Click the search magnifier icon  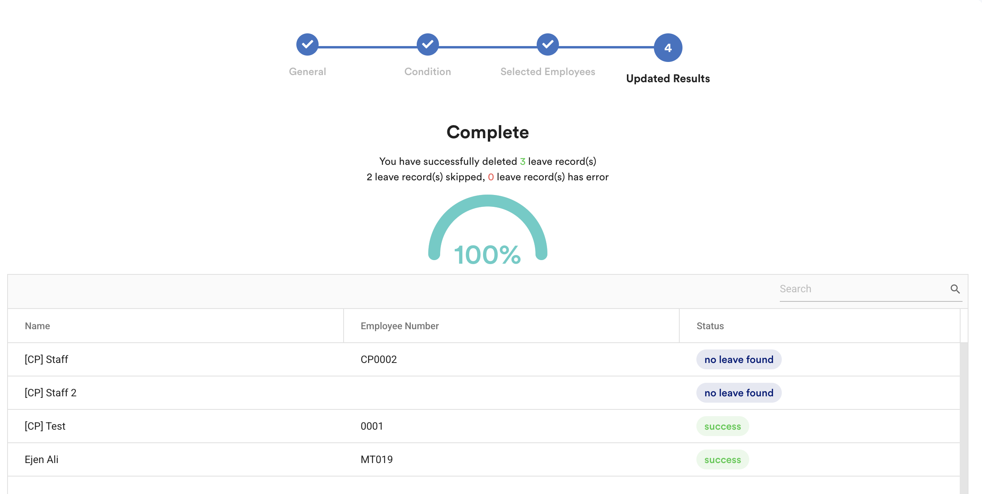pos(955,289)
